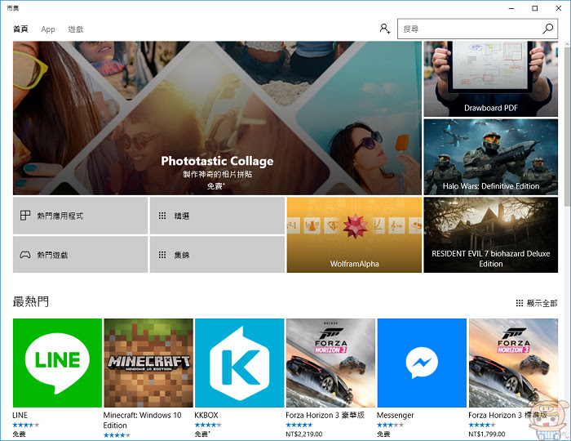Open the Drawboard PDF tile

point(490,78)
